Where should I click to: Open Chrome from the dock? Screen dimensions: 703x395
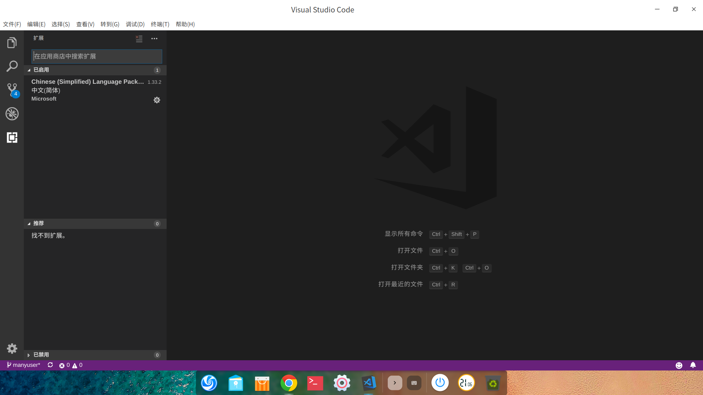tap(289, 383)
